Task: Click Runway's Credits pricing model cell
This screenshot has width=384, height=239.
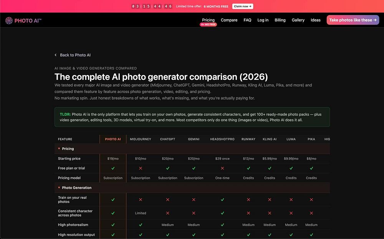Action: pyautogui.click(x=248, y=178)
